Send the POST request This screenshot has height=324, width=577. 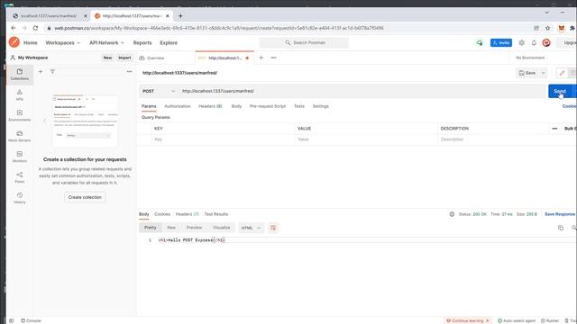560,91
